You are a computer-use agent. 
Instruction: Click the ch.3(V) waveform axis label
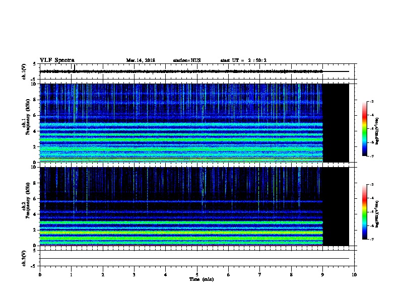point(24,258)
